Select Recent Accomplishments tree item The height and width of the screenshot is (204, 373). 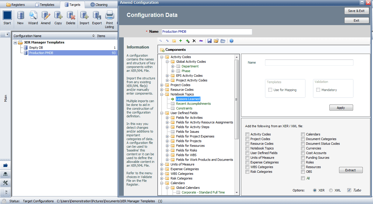click(x=193, y=104)
